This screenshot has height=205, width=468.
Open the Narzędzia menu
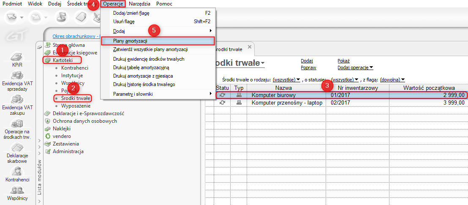pyautogui.click(x=139, y=4)
